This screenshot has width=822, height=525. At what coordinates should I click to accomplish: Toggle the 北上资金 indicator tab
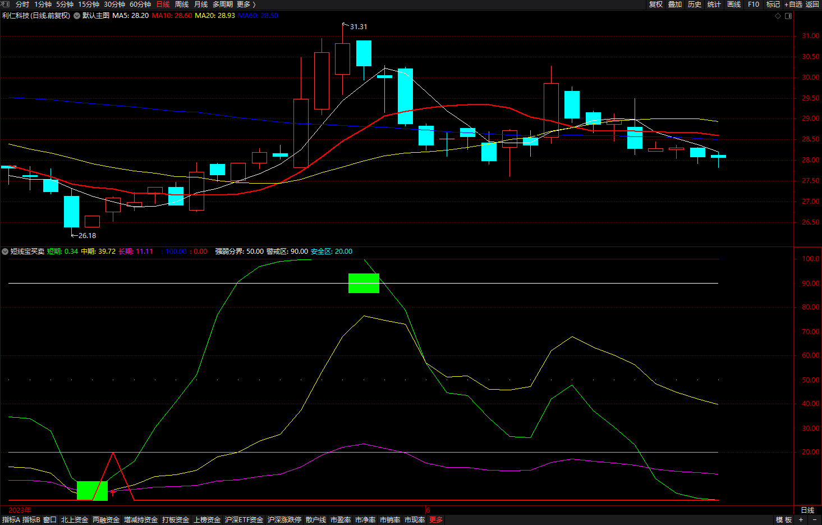point(75,520)
